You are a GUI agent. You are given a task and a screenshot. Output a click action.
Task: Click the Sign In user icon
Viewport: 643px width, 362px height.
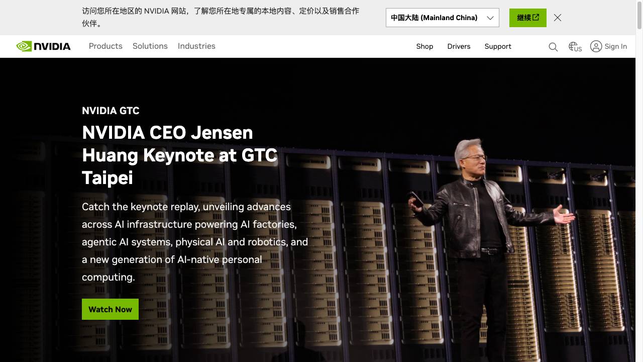tap(596, 46)
